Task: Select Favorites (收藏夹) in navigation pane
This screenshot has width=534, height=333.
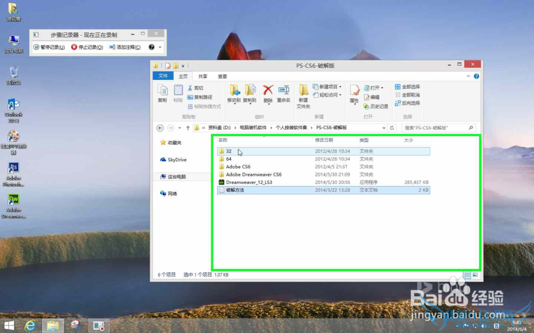Action: [171, 143]
